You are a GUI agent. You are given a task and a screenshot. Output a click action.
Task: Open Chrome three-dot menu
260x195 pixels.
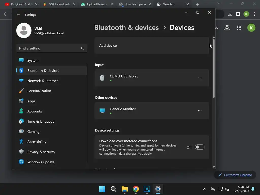tap(254, 14)
